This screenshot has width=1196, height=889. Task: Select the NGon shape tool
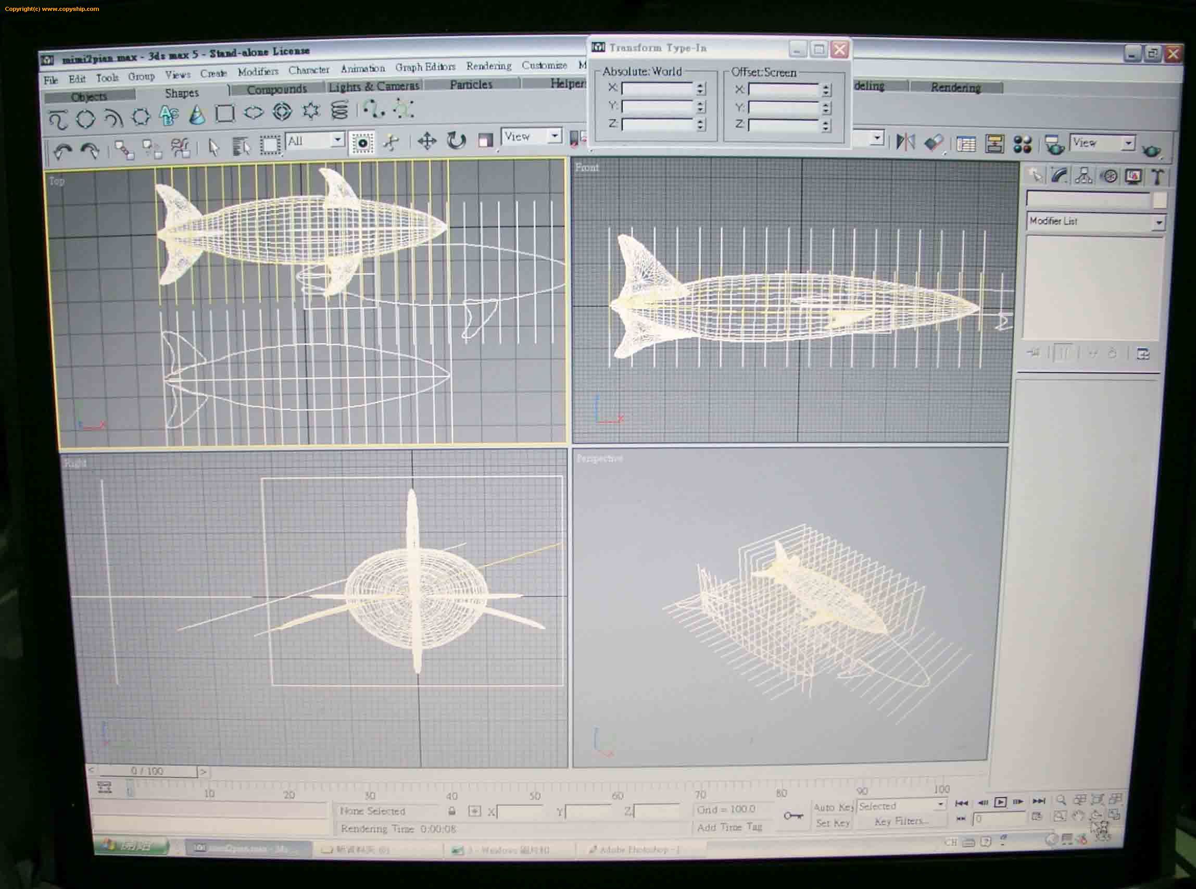[141, 117]
